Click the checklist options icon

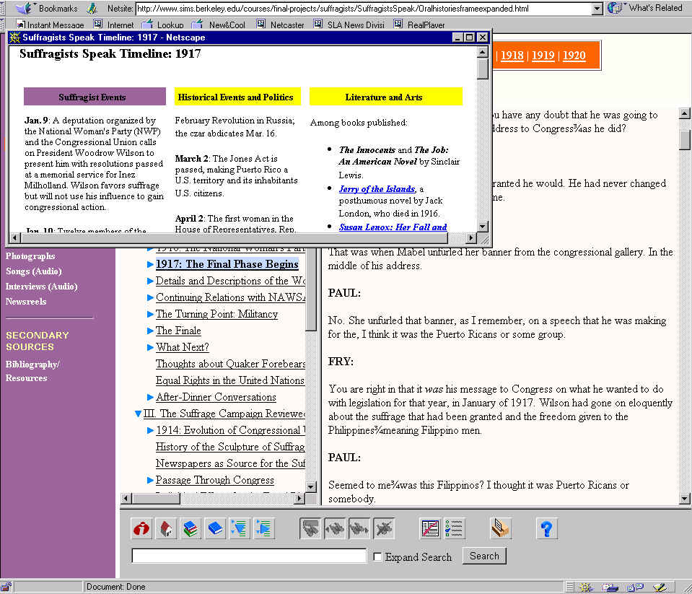[454, 528]
